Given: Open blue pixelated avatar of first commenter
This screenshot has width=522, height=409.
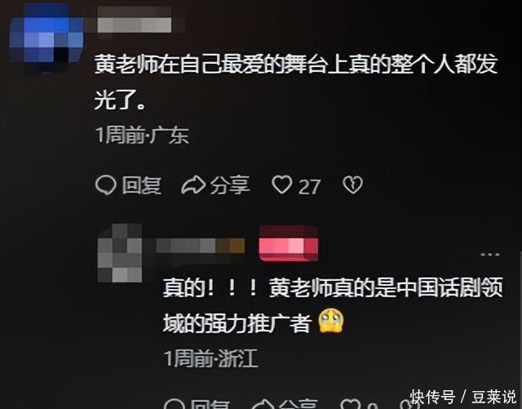Looking at the screenshot, I should pos(46,37).
